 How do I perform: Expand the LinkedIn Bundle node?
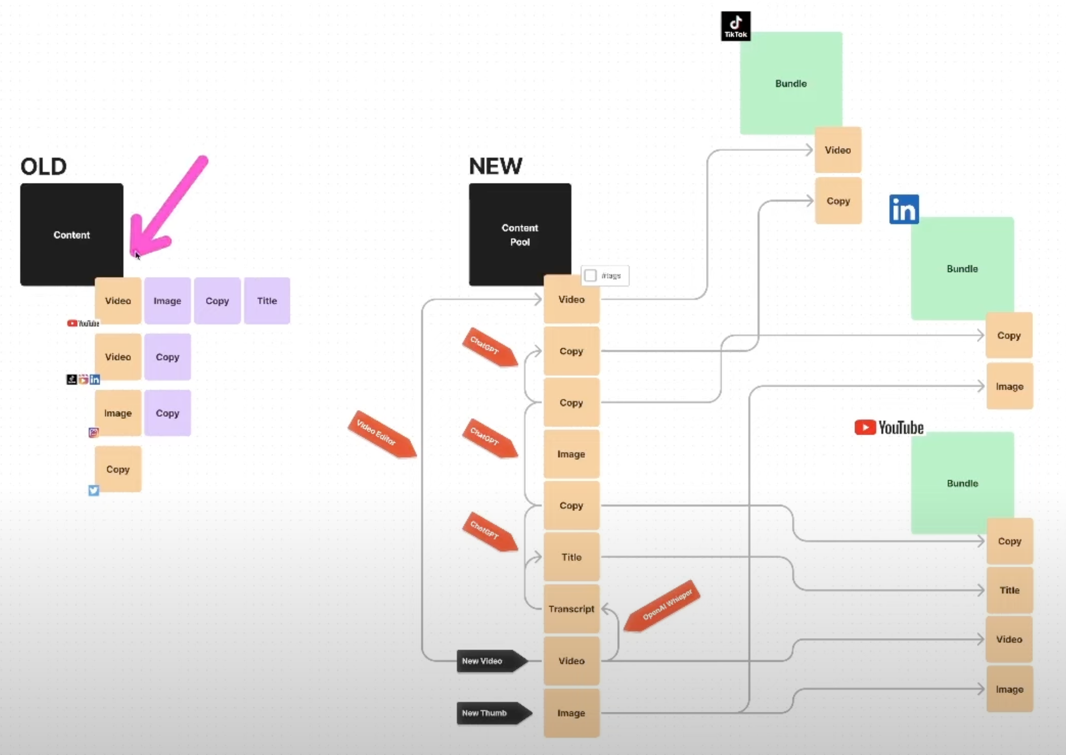pos(962,269)
